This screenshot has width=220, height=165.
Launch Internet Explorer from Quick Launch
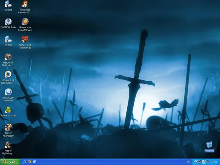(x=24, y=162)
